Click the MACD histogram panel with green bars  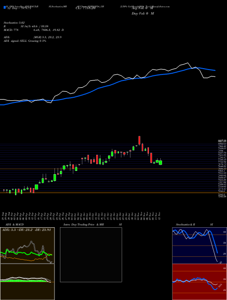click(27, 282)
